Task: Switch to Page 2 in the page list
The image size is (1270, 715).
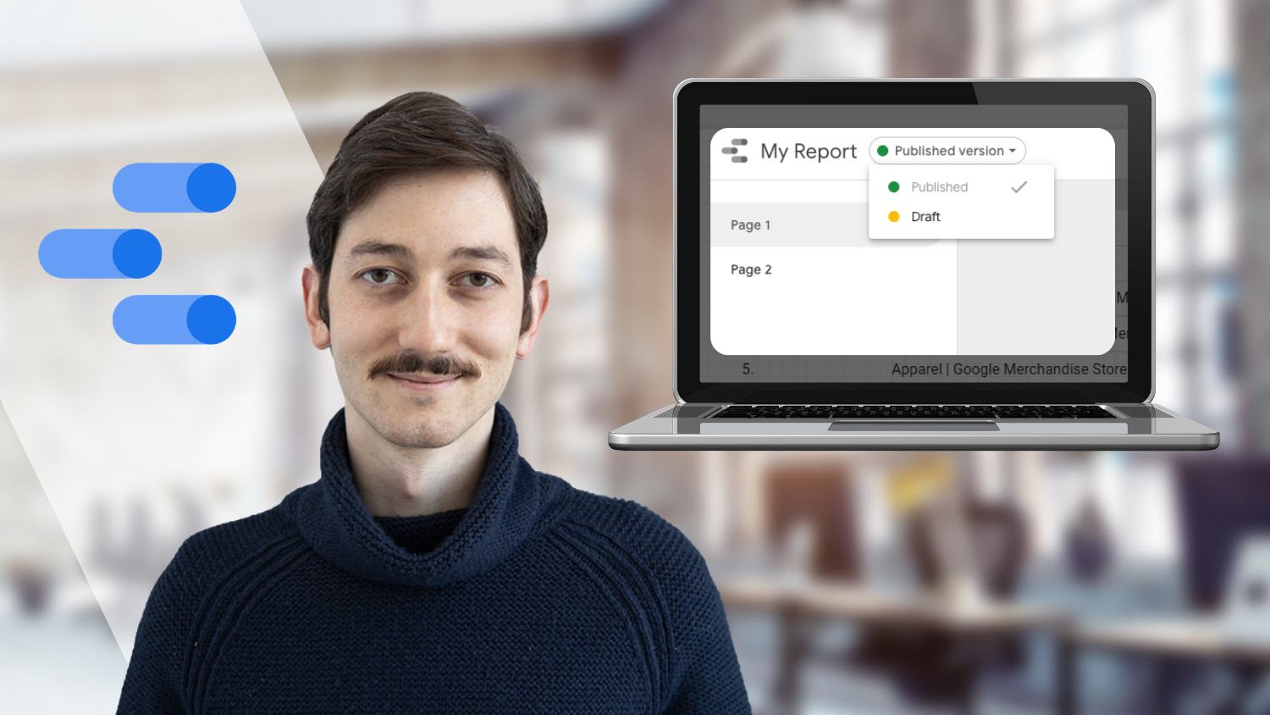Action: coord(833,269)
